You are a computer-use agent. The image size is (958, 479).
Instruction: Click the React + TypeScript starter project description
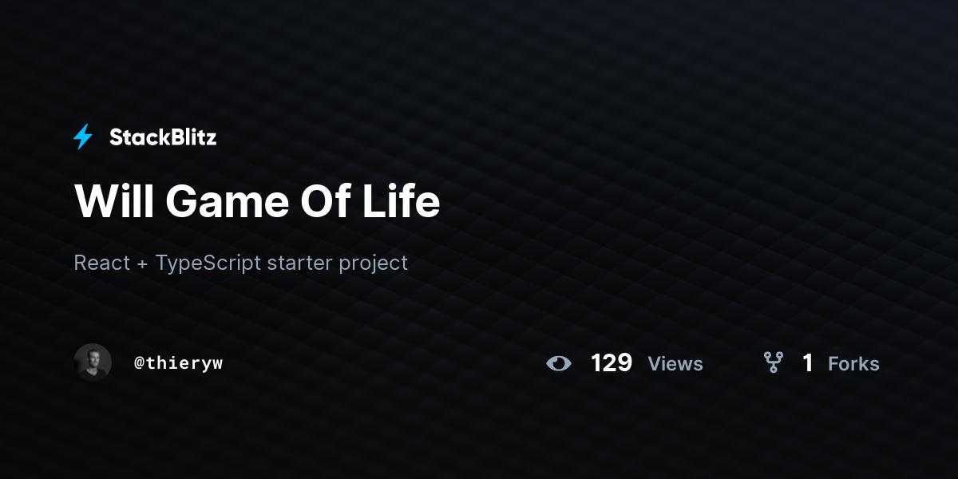pos(241,263)
